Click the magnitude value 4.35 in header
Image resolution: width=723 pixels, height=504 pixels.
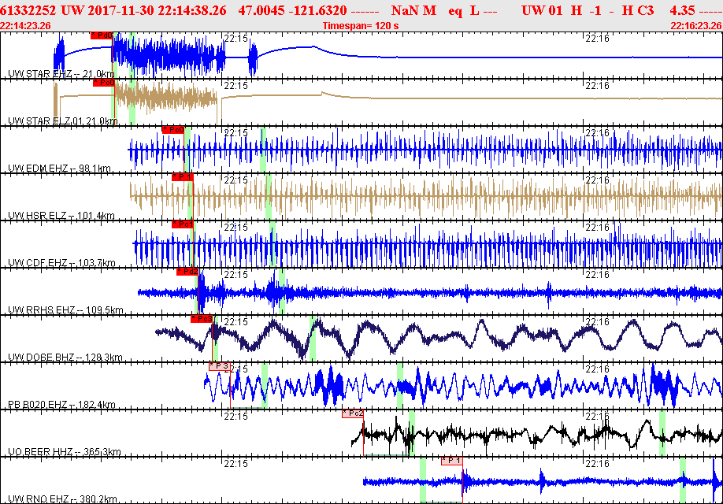[x=681, y=10]
